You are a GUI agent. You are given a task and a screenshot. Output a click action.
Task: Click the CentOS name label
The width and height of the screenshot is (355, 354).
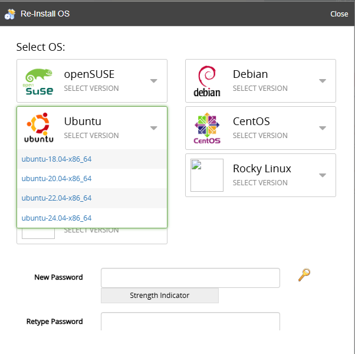(251, 122)
